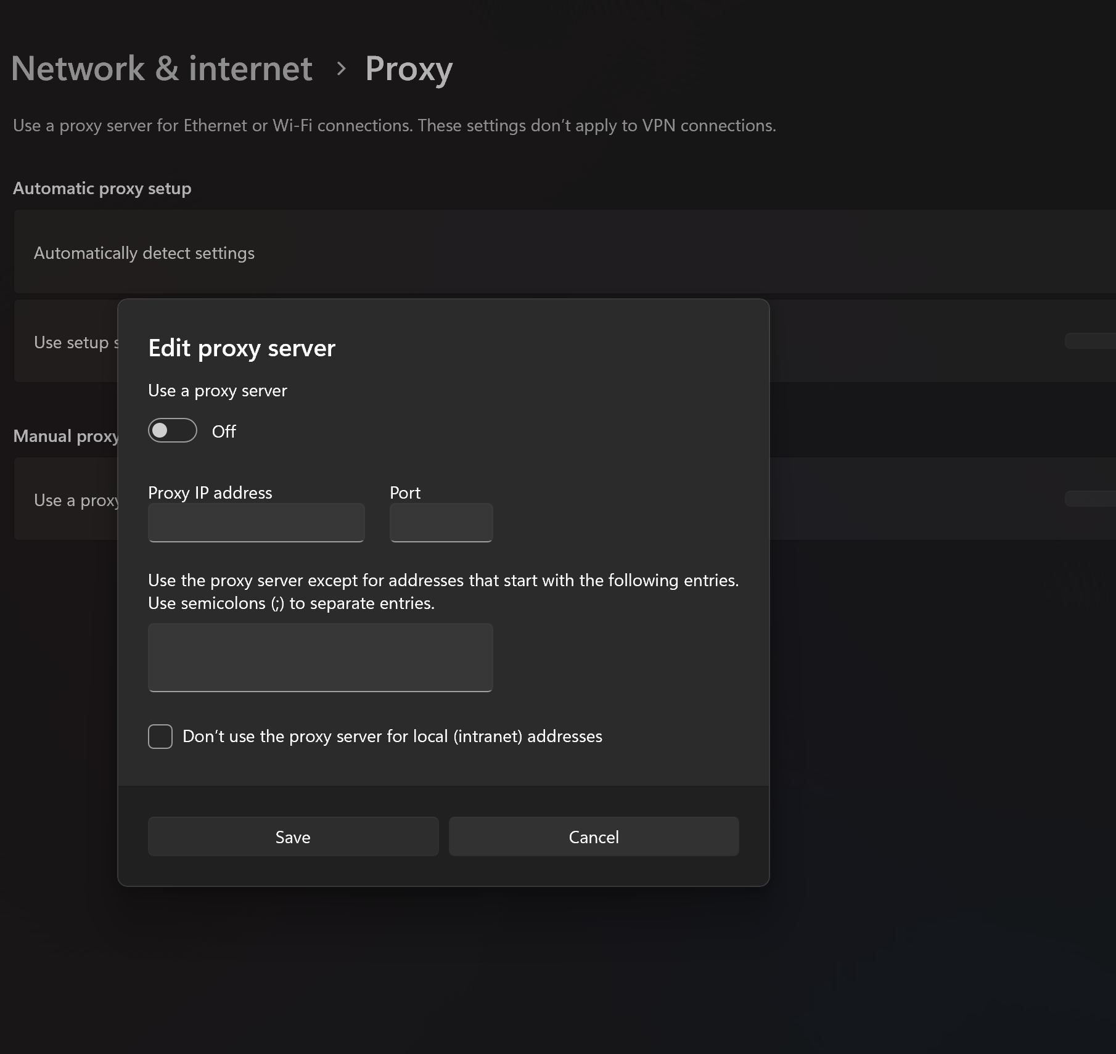Image resolution: width=1116 pixels, height=1054 pixels.
Task: Click the proxy exceptions text box
Action: [x=321, y=658]
